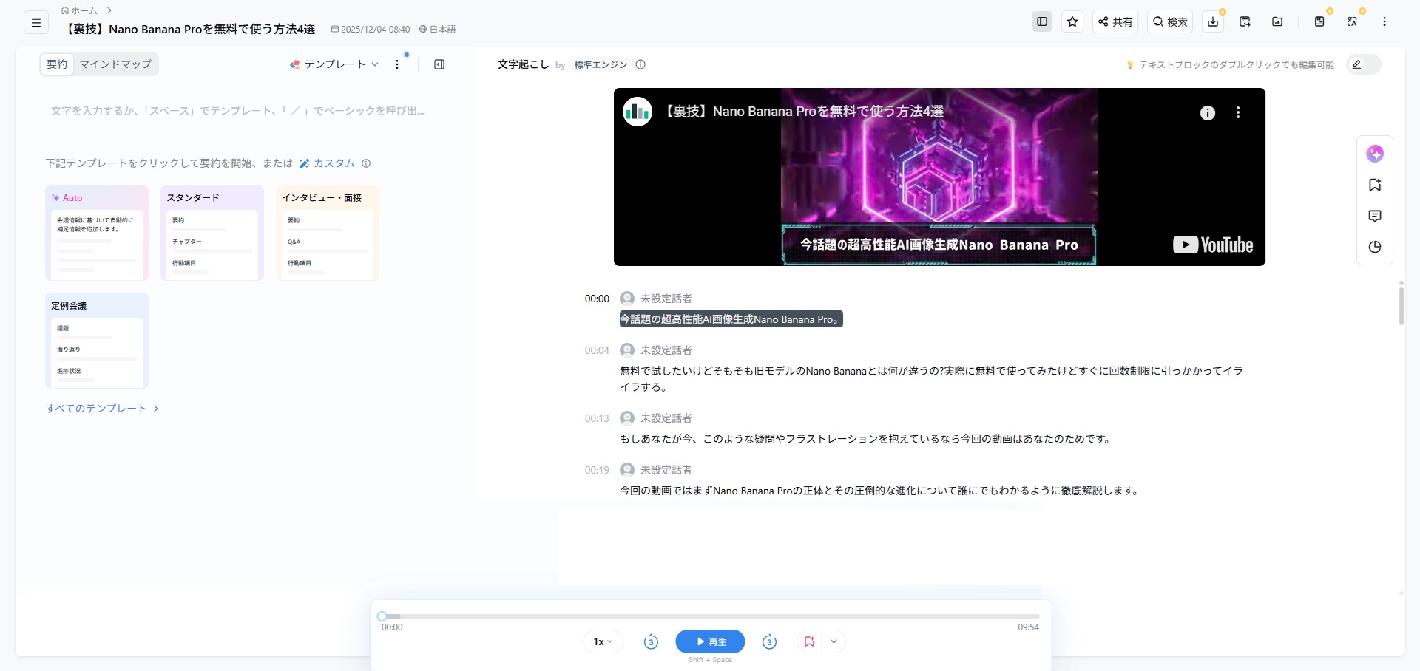Click the translate icon in top toolbar
The image size is (1420, 671).
coord(1352,22)
